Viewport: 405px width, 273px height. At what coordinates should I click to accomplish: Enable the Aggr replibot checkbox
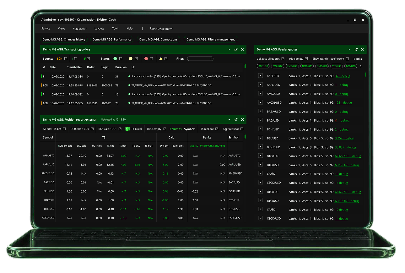click(242, 129)
